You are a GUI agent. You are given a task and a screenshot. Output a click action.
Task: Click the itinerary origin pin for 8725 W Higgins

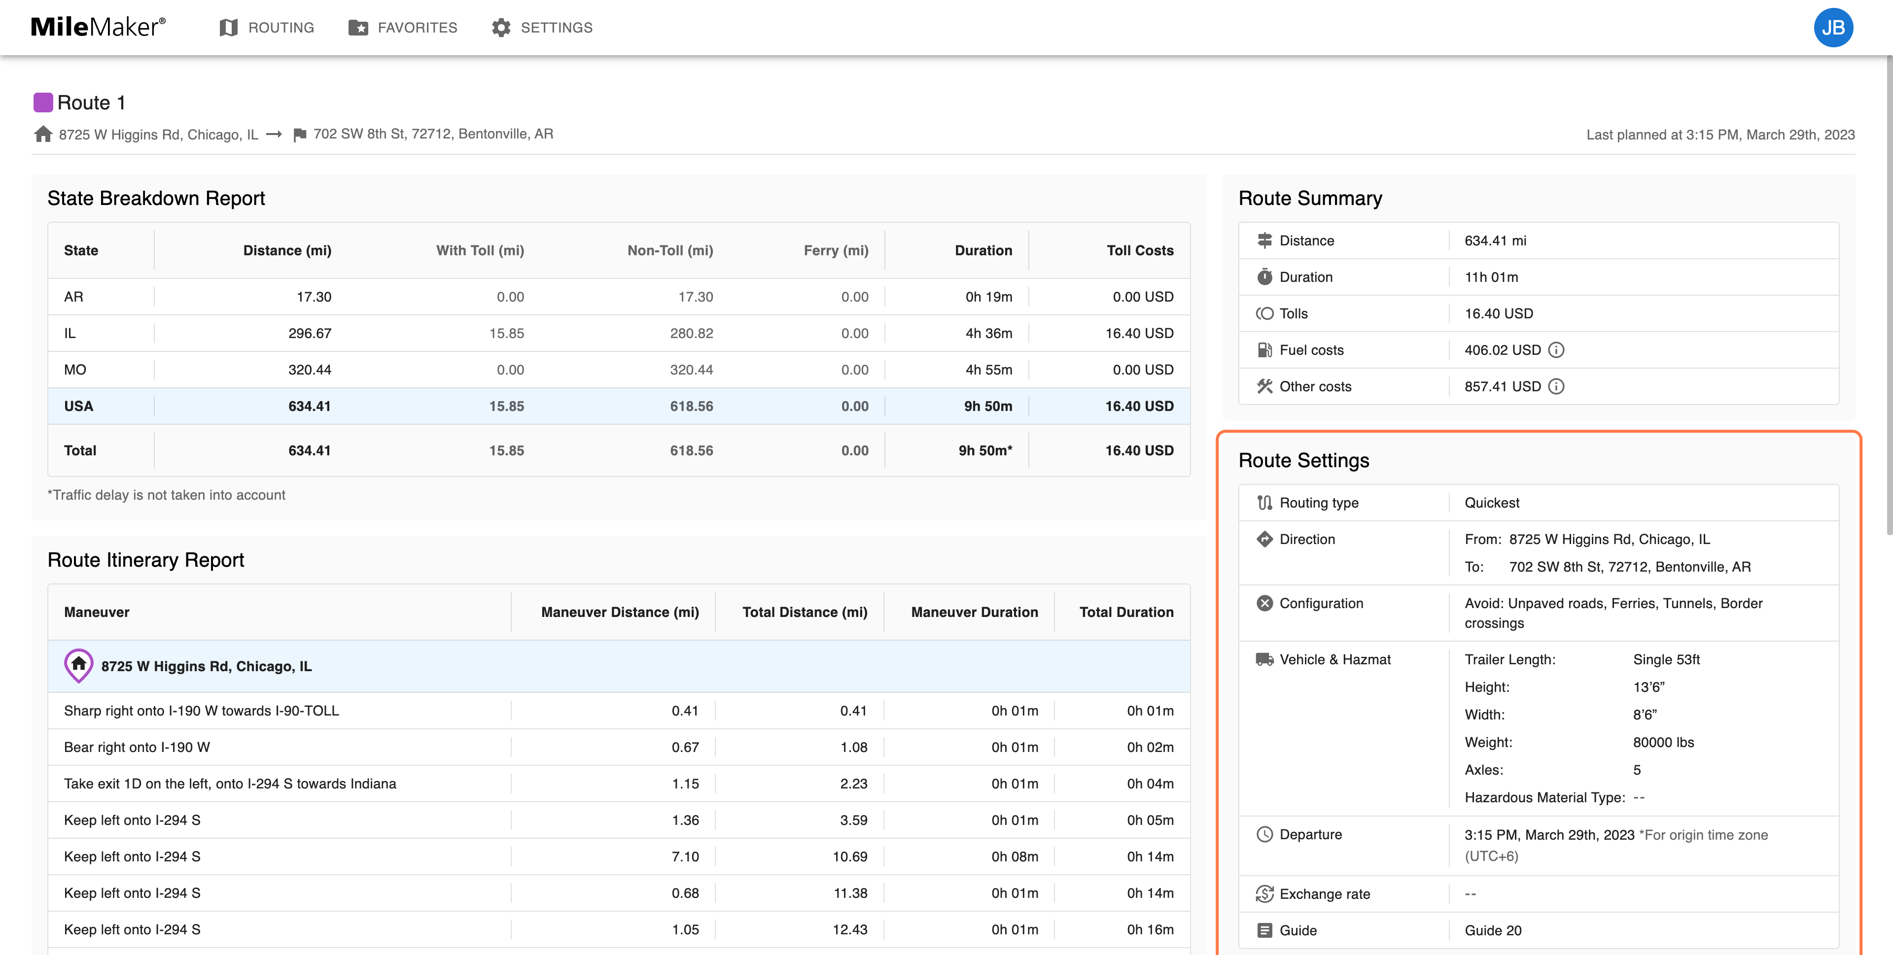[x=79, y=666]
